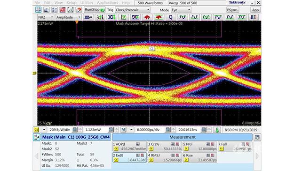Click the eye crossing measurement icon
This screenshot has height=171, width=294.
pos(135,17)
